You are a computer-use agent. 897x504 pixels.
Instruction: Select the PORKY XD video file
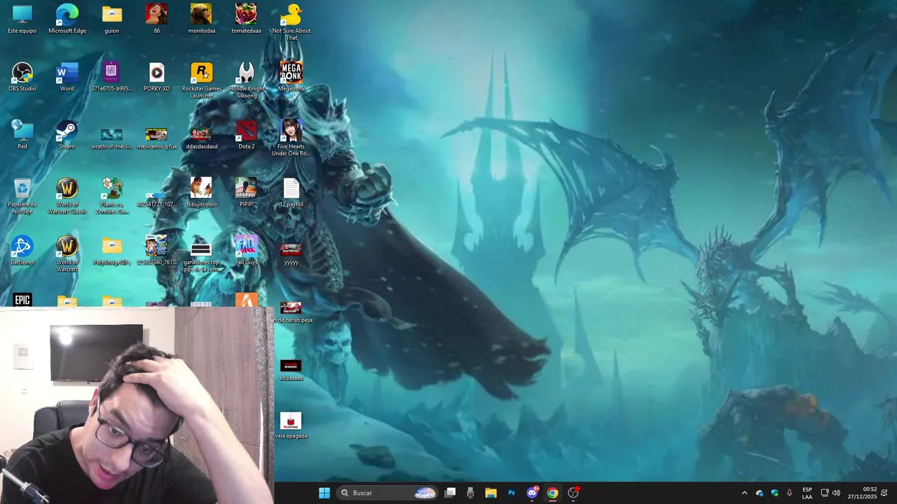(156, 77)
